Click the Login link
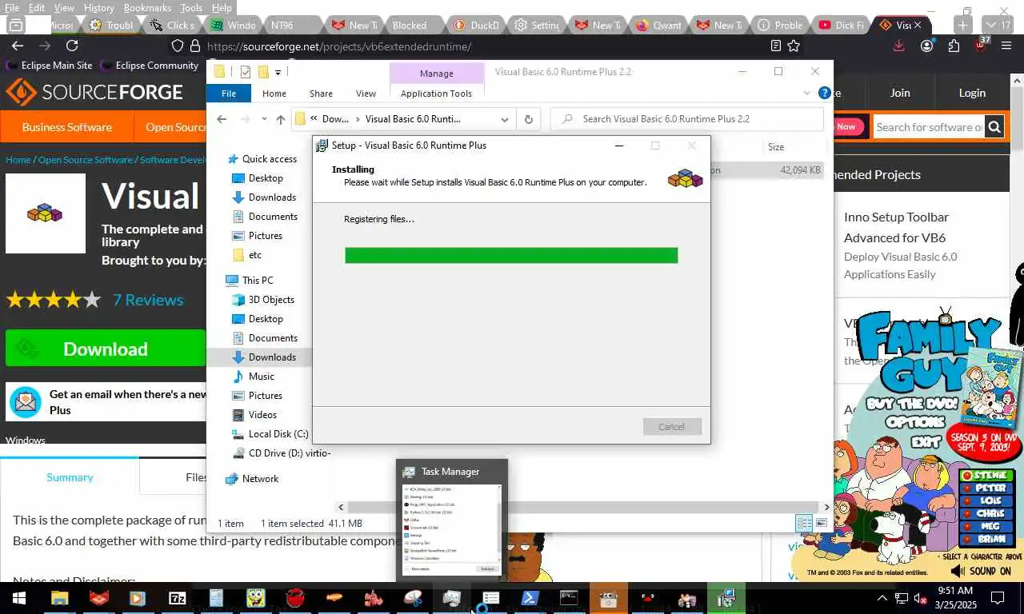Screen dimensions: 1024x614 [x=972, y=93]
